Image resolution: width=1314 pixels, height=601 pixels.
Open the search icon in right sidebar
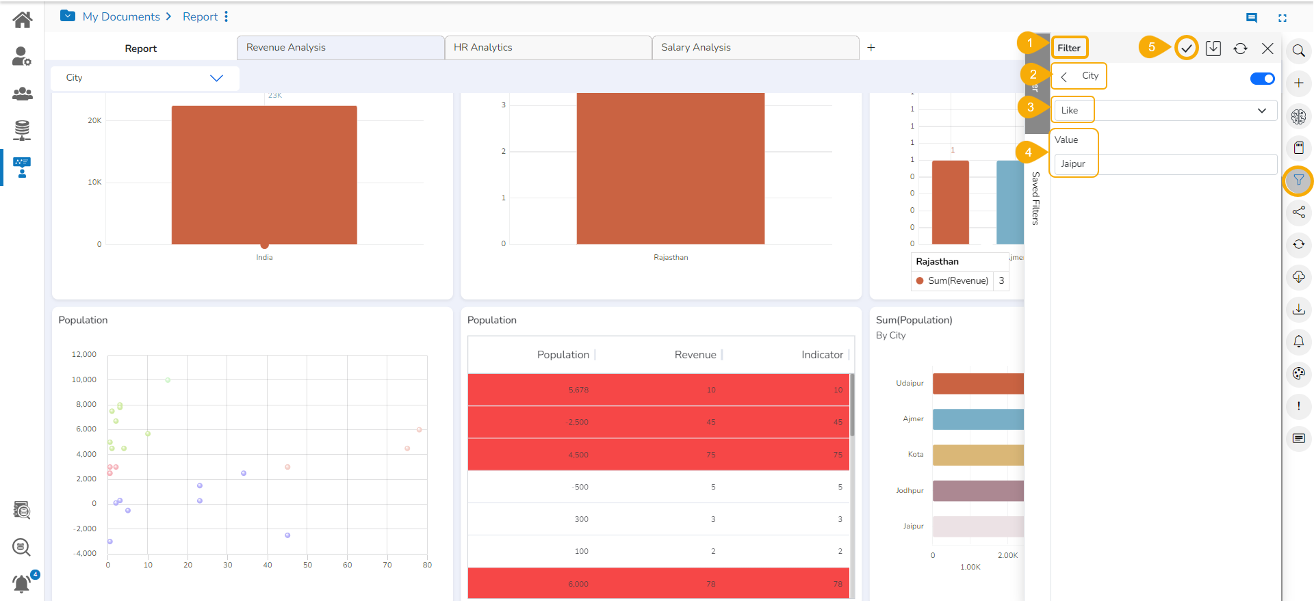tap(1298, 51)
